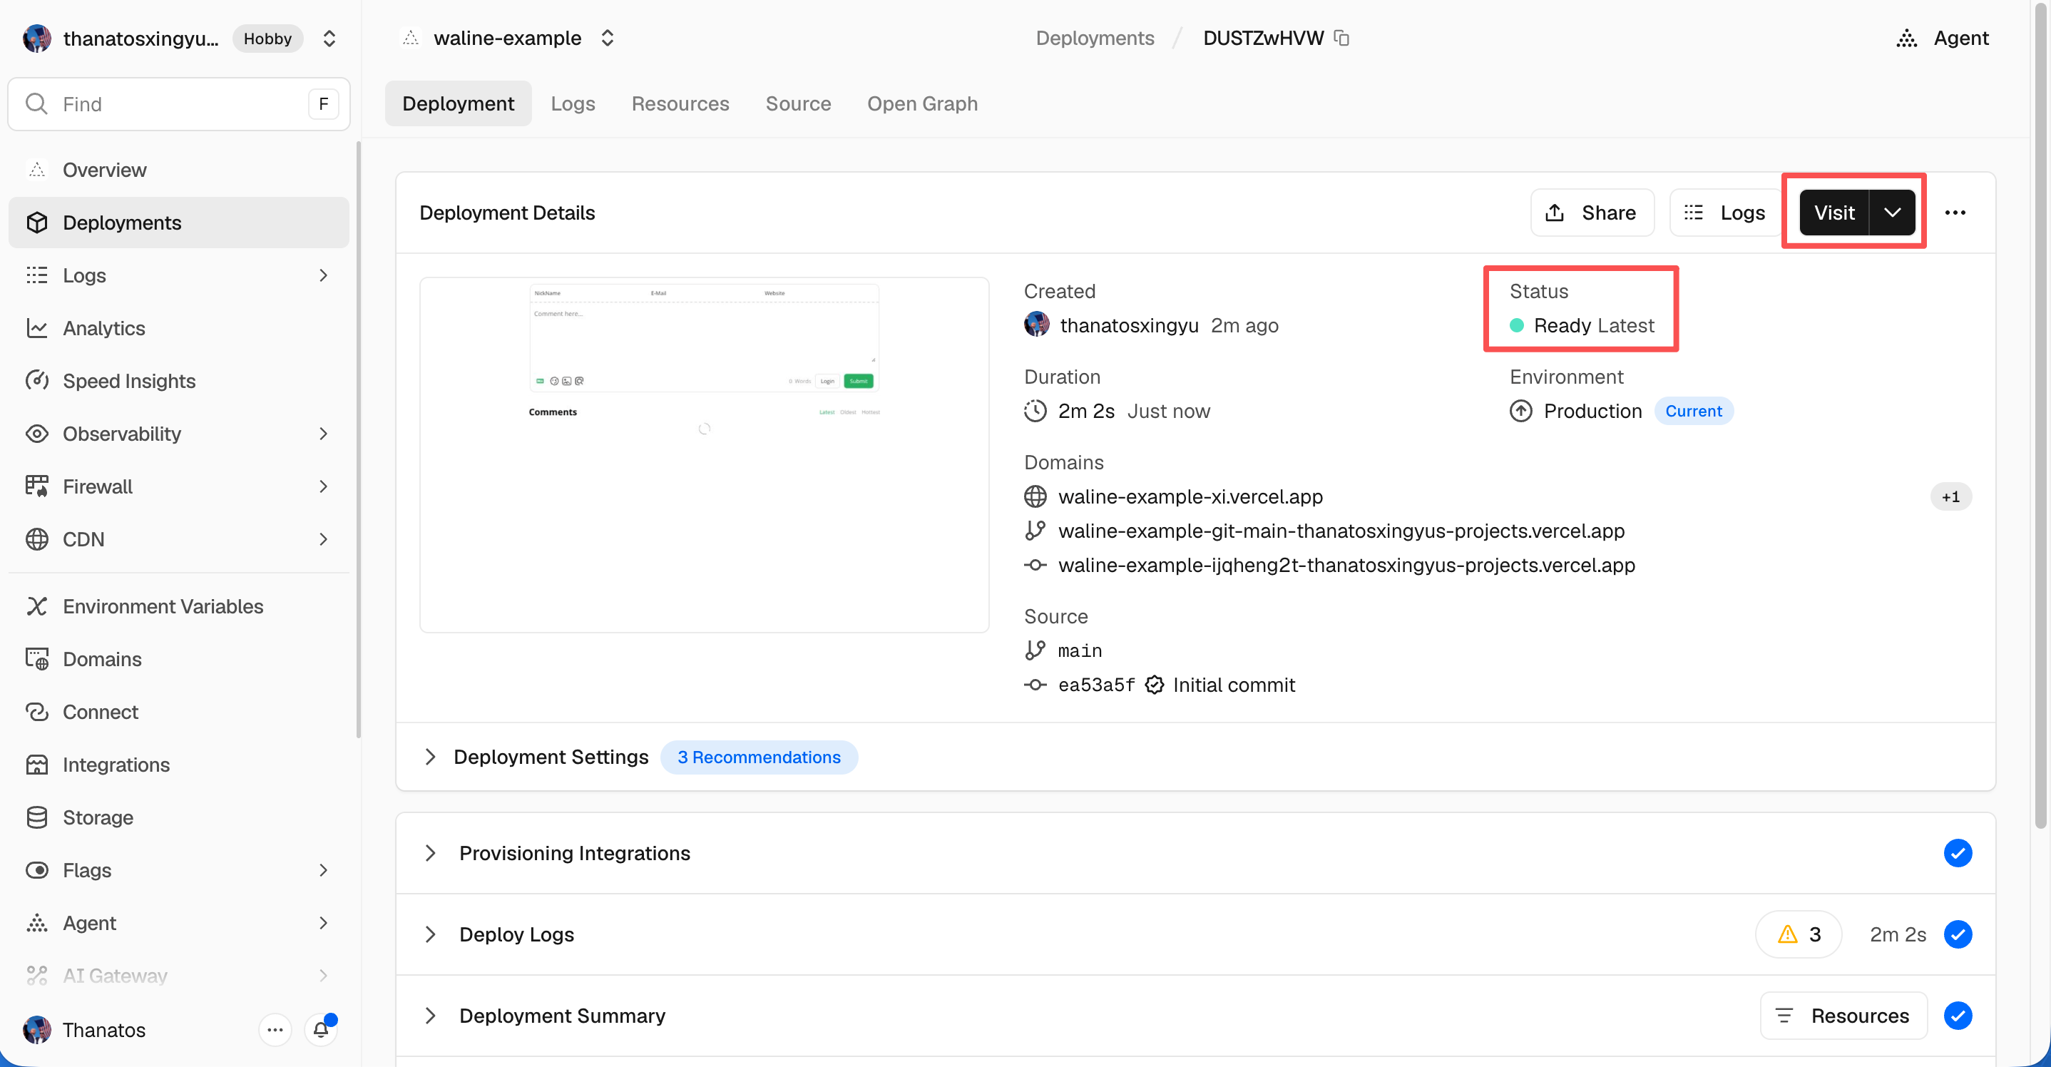Switch to the Open Graph tab
2051x1067 pixels.
pyautogui.click(x=922, y=103)
